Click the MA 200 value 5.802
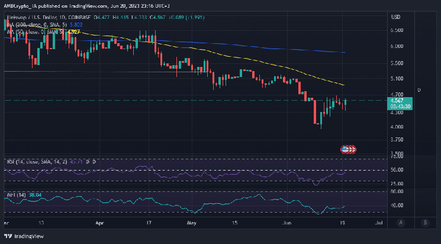 point(76,25)
